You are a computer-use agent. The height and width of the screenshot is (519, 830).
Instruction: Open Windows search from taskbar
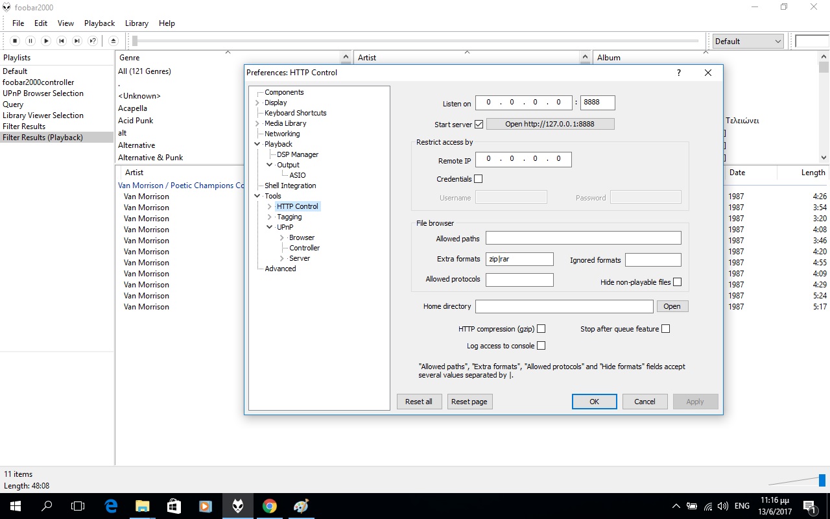point(47,506)
